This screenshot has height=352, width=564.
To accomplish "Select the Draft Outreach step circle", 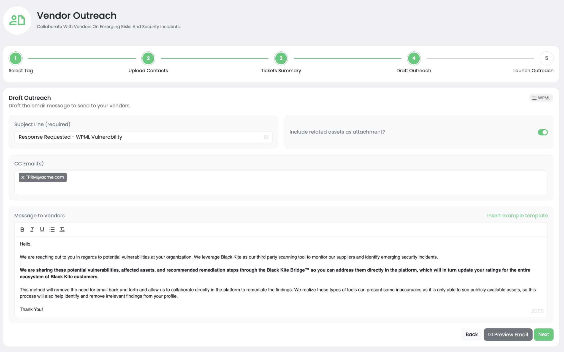I will pyautogui.click(x=413, y=58).
